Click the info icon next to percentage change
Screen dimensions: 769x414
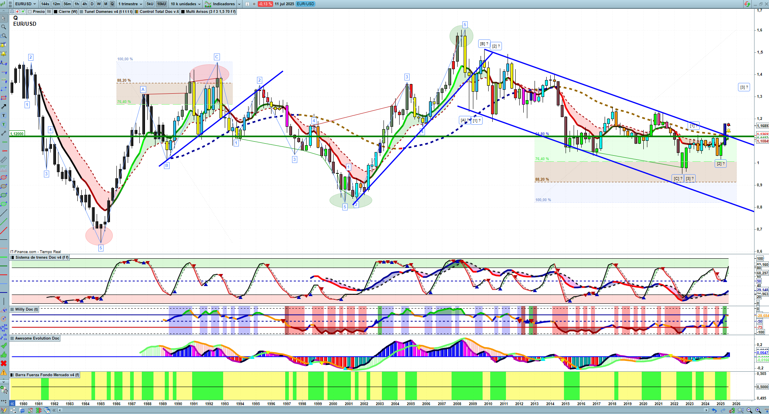click(x=247, y=4)
